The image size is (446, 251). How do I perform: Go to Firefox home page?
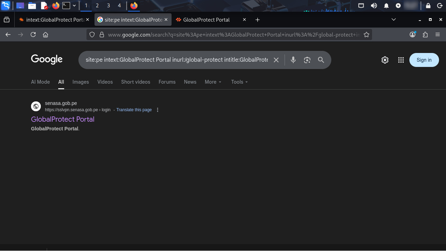45,35
